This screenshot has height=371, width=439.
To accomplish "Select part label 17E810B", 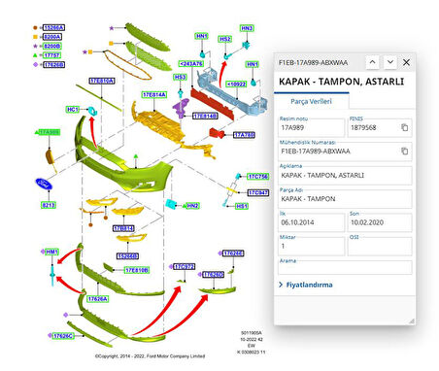I will click(x=137, y=270).
